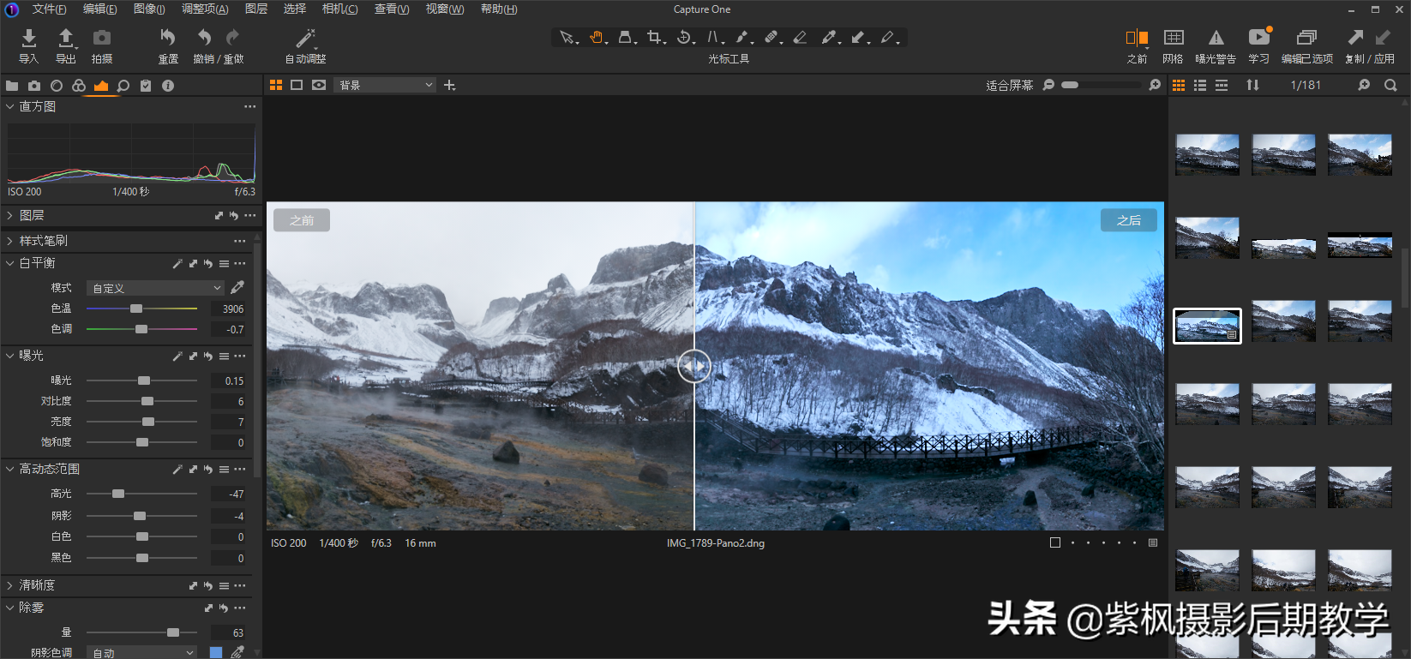Toggle Exposure Warning (曝光警告)

1216,39
